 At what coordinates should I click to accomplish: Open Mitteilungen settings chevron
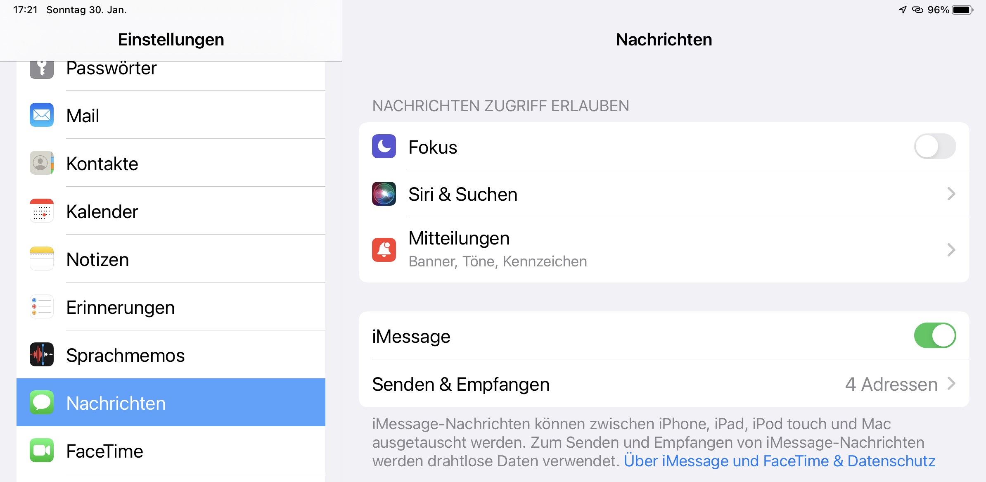click(951, 250)
